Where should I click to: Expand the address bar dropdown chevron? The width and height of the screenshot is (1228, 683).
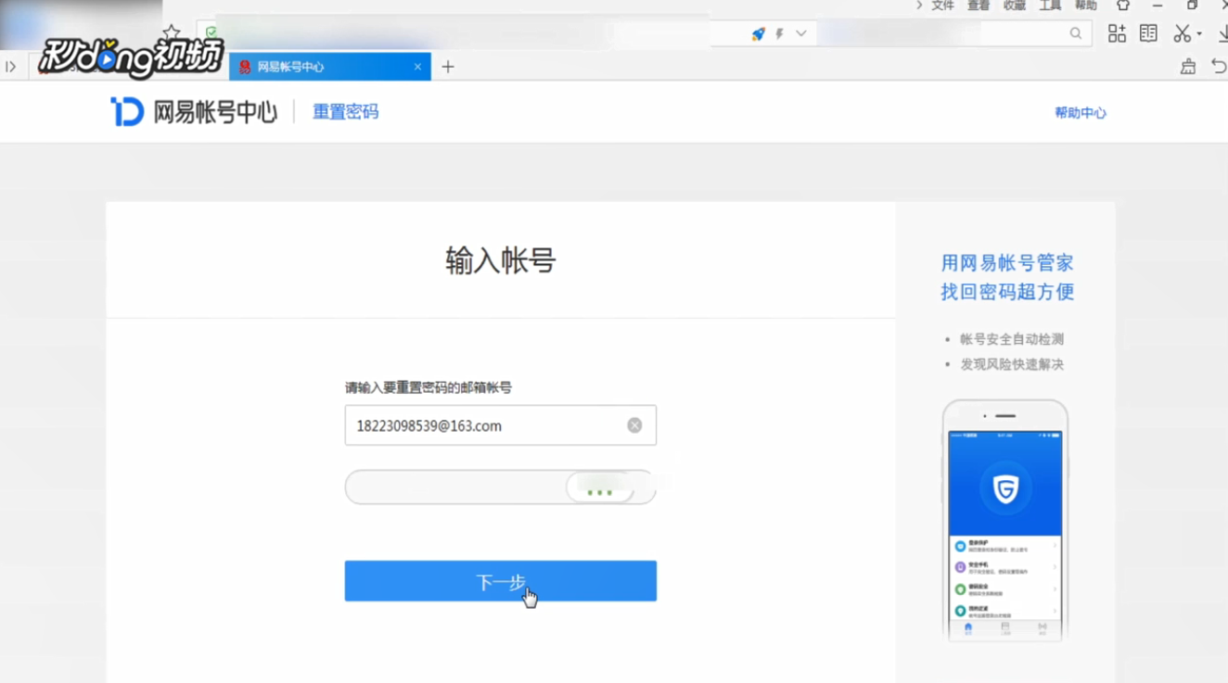(x=801, y=33)
